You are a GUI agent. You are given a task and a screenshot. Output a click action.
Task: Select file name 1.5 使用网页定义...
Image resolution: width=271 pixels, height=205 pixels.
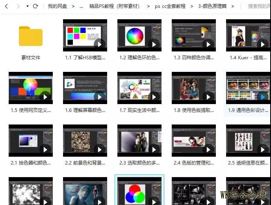(31, 110)
